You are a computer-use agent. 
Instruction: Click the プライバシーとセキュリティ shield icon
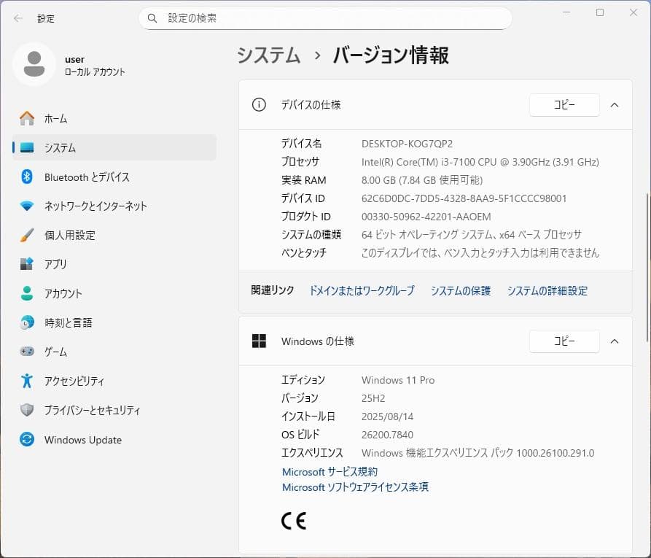28,410
